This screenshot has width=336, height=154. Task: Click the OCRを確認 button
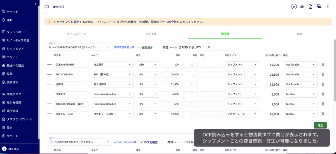pos(149,142)
